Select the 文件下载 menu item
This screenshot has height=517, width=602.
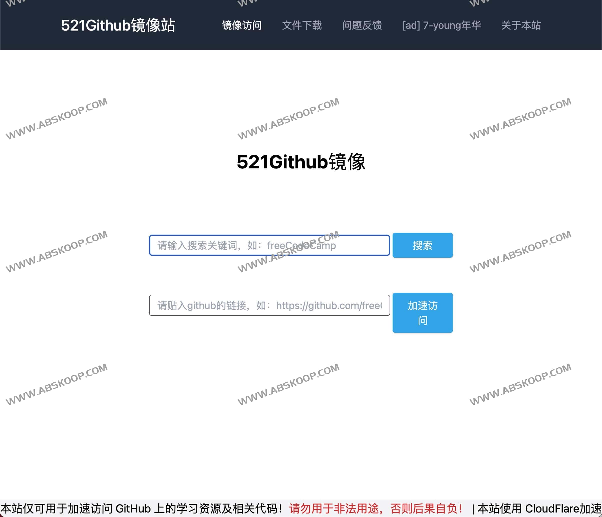(302, 26)
